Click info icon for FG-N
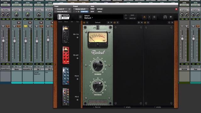201x113 pixels. [x=78, y=79]
